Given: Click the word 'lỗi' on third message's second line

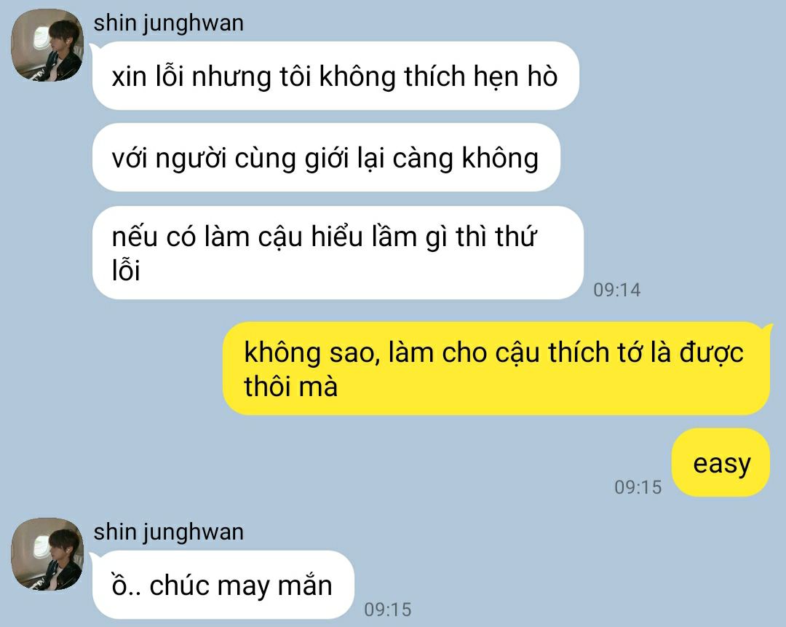Looking at the screenshot, I should [x=126, y=270].
